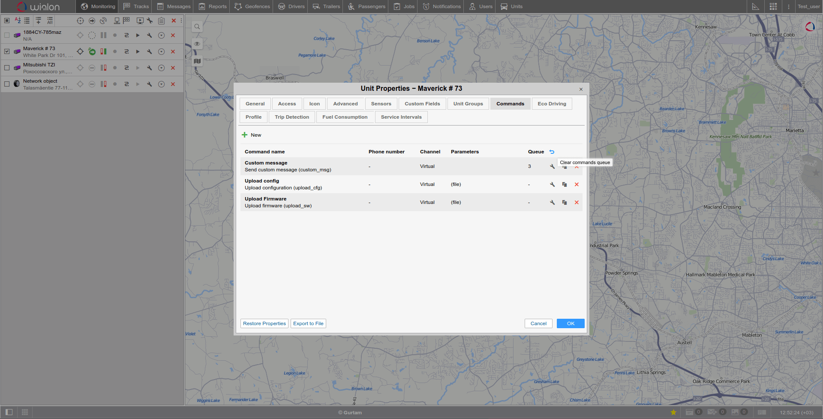Open wrench editor for Upload config command
Viewport: 823px width, 419px height.
[x=552, y=185]
